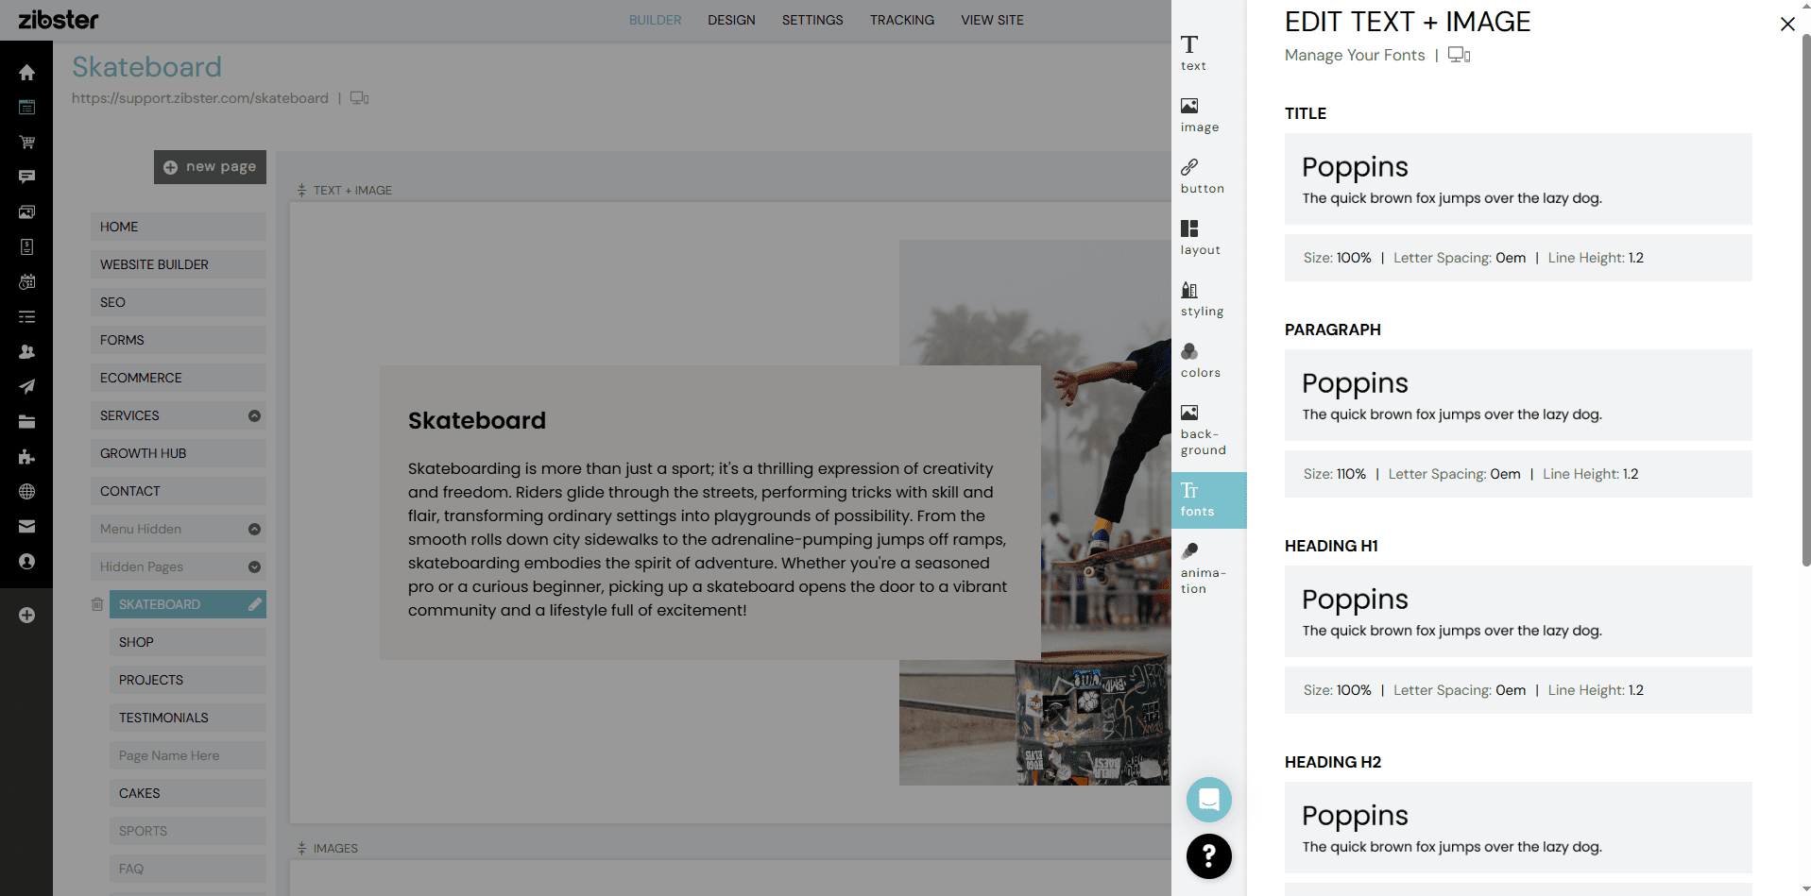The height and width of the screenshot is (896, 1811).
Task: Adjust Paragraph size 110% settings row
Action: pyautogui.click(x=1518, y=474)
